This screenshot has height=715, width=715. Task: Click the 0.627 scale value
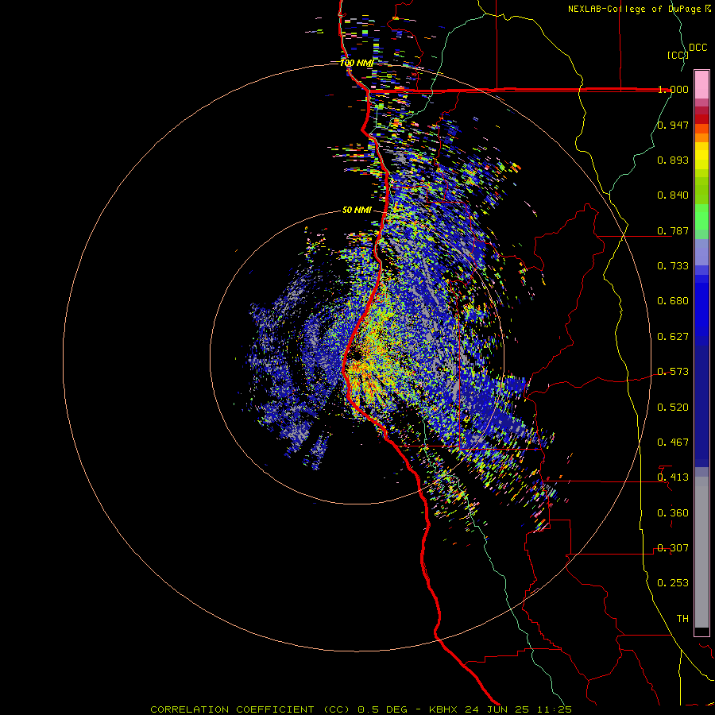click(x=673, y=337)
